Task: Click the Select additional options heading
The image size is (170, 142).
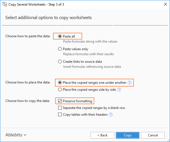Action: [x=49, y=18]
